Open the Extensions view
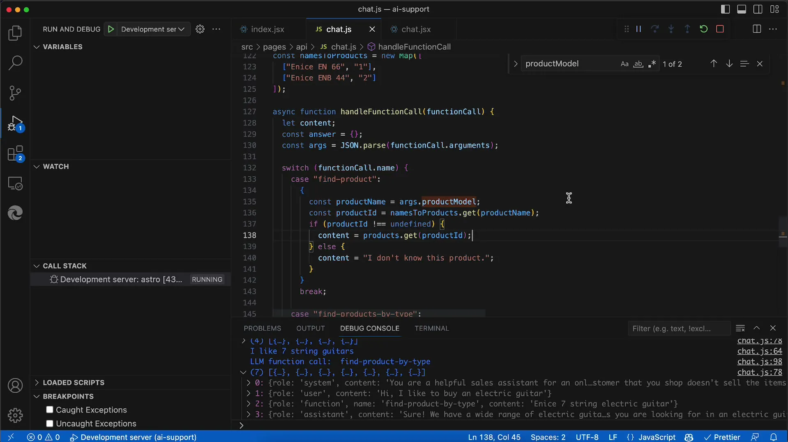Screen dimensions: 788x442 (x=15, y=154)
